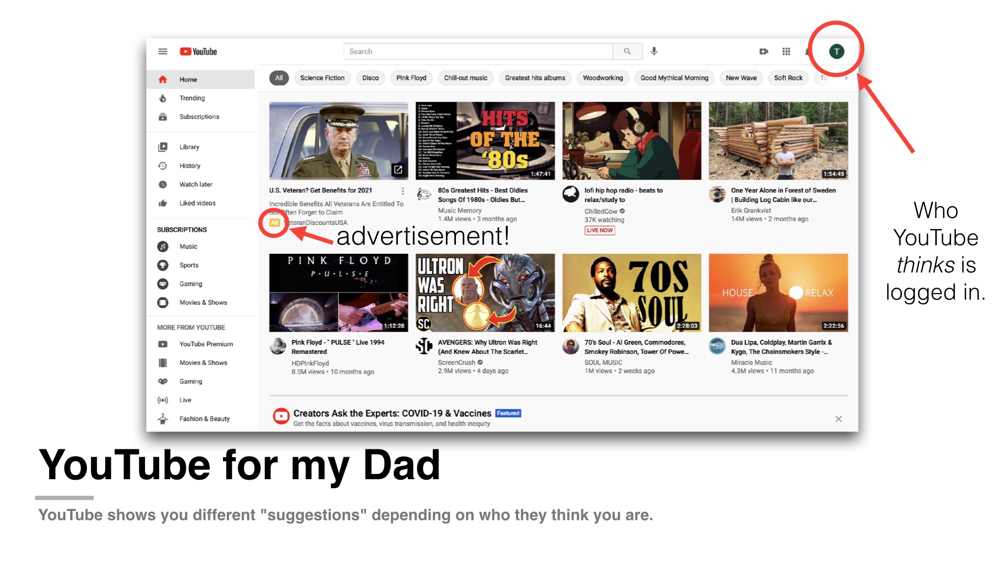Screen dimensions: 1005x565
Task: Play the 70s Soul thumbnail
Action: coord(632,293)
